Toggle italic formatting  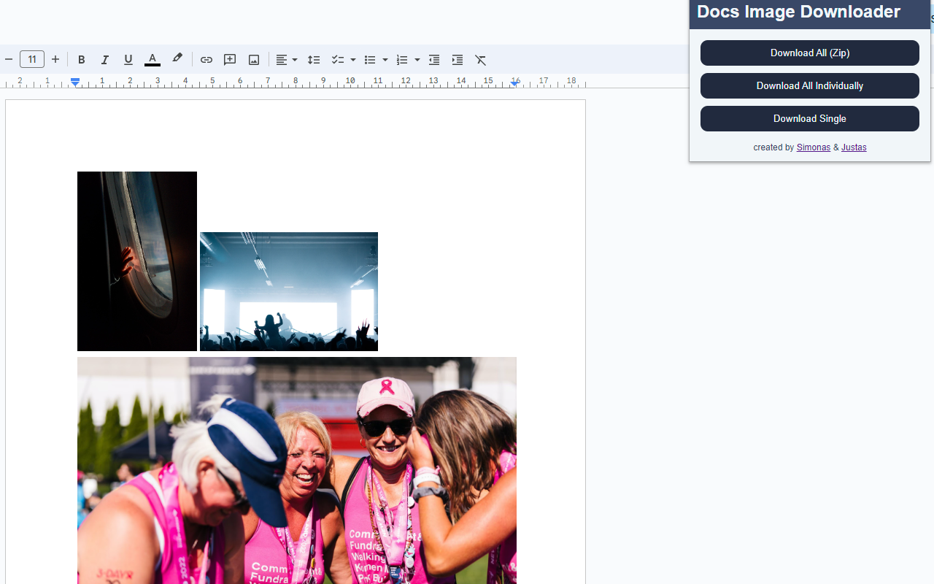tap(105, 60)
